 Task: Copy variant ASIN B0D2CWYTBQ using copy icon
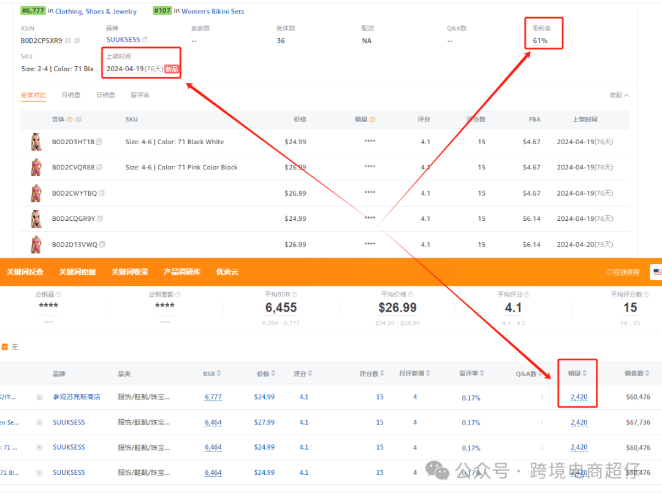click(x=102, y=193)
